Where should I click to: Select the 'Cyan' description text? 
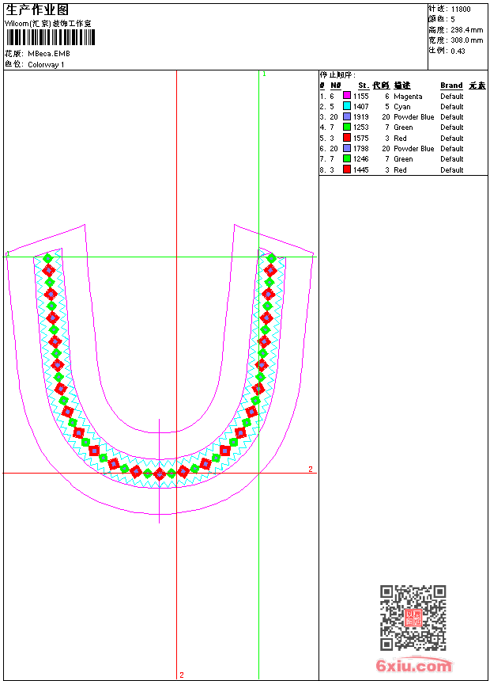[402, 107]
